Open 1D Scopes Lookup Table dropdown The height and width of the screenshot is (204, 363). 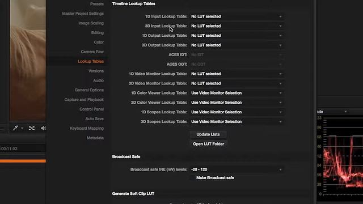(x=237, y=112)
